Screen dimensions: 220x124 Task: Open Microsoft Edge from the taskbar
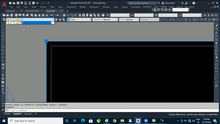pyautogui.click(x=83, y=121)
